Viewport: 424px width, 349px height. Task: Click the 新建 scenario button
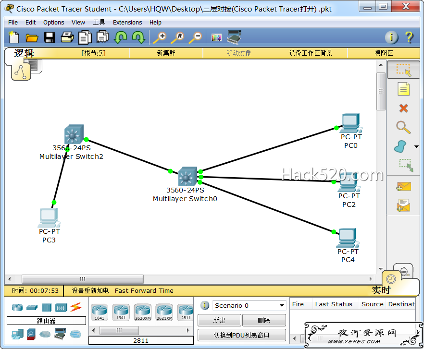219,320
